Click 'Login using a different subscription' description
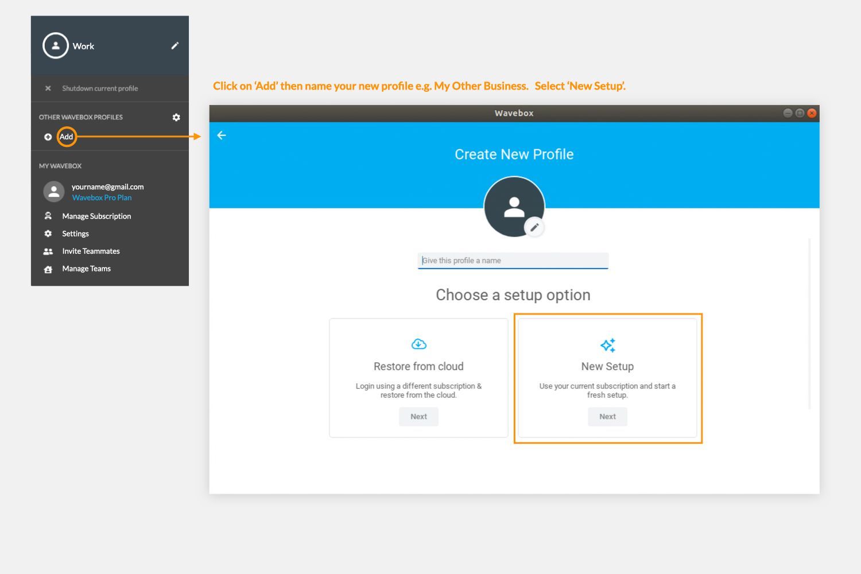The width and height of the screenshot is (861, 574). tap(418, 390)
